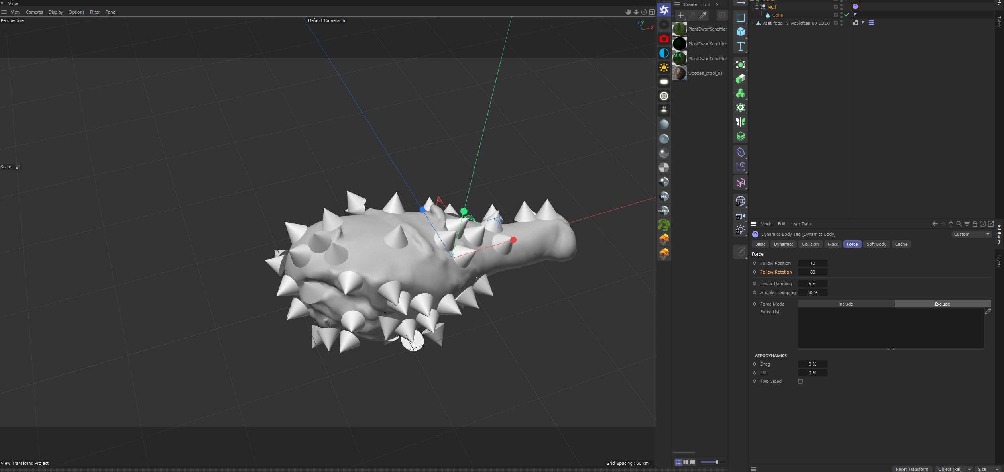Open the symmetry butterfly generator icon
The image size is (1004, 472).
click(x=740, y=122)
